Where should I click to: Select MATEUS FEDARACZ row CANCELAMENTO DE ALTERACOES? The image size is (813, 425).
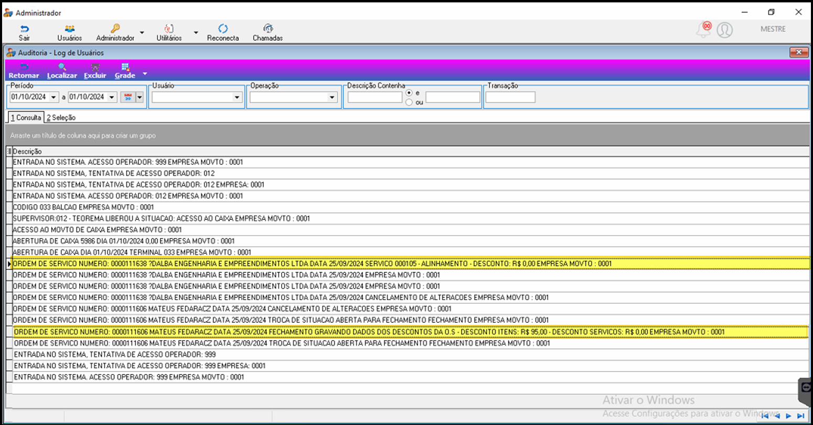point(411,309)
